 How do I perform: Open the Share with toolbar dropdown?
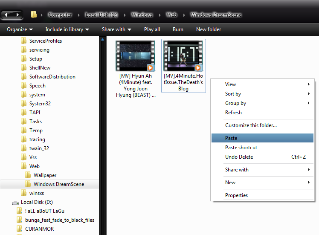point(116,29)
